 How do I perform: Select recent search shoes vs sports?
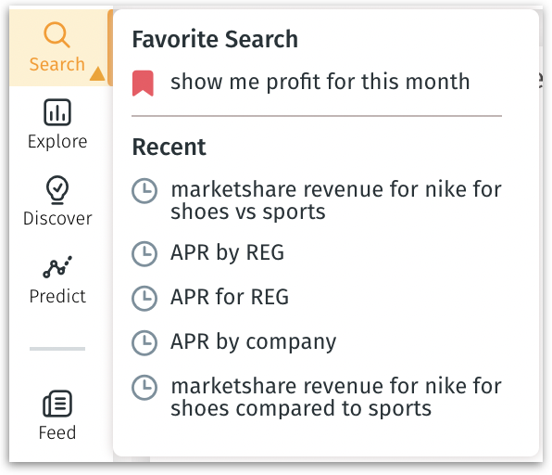point(336,200)
